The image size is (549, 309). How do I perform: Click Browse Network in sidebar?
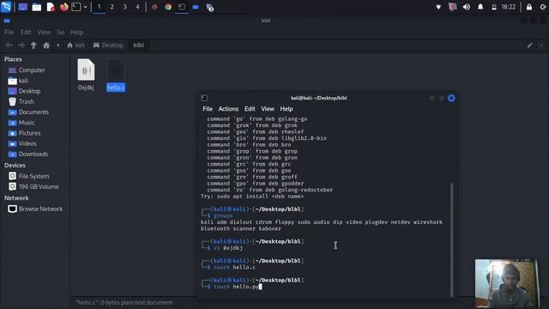click(x=40, y=209)
